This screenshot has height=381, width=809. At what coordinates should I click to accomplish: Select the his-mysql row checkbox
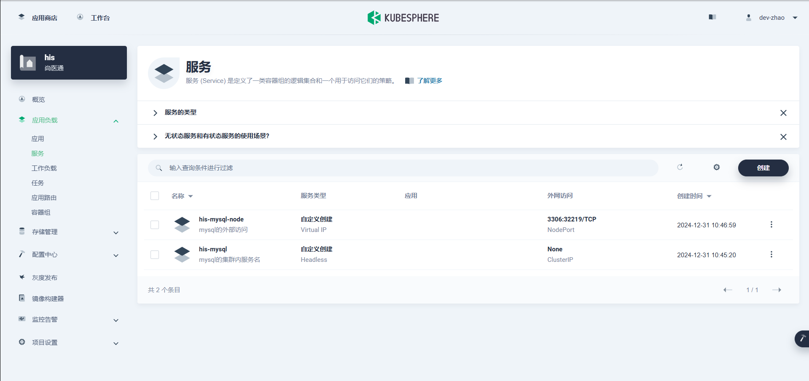coord(155,255)
